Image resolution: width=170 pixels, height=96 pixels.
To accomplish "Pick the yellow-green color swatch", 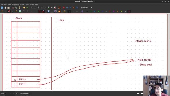I will pyautogui.click(x=121, y=11).
